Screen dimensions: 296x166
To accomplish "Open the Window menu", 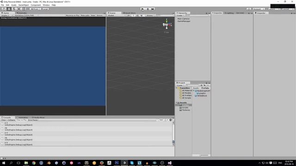I will coord(46,5).
